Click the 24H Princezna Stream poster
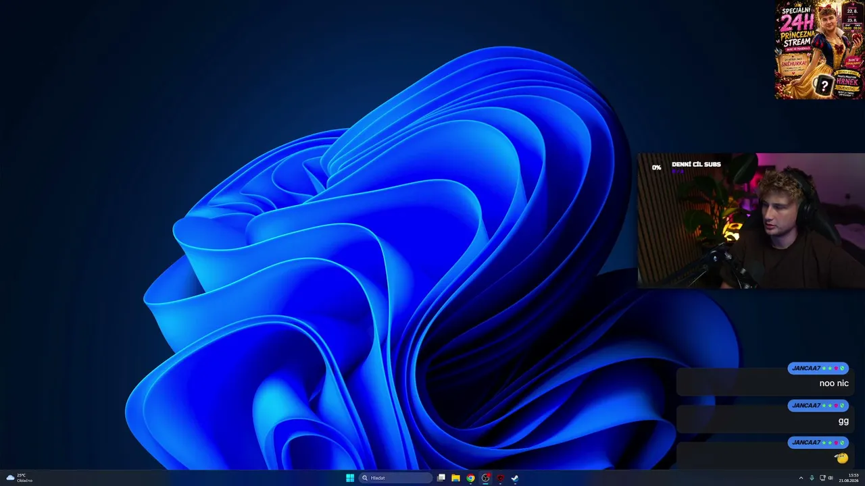 819,50
